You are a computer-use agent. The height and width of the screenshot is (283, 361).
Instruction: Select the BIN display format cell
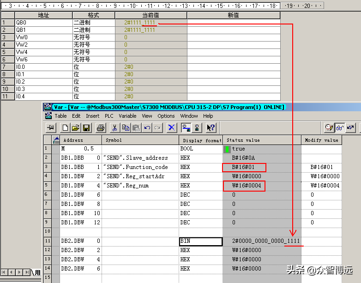201,241
